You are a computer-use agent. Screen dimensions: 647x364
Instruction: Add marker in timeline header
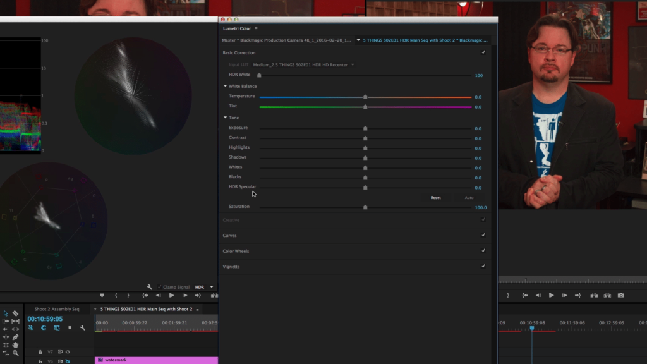pos(70,328)
